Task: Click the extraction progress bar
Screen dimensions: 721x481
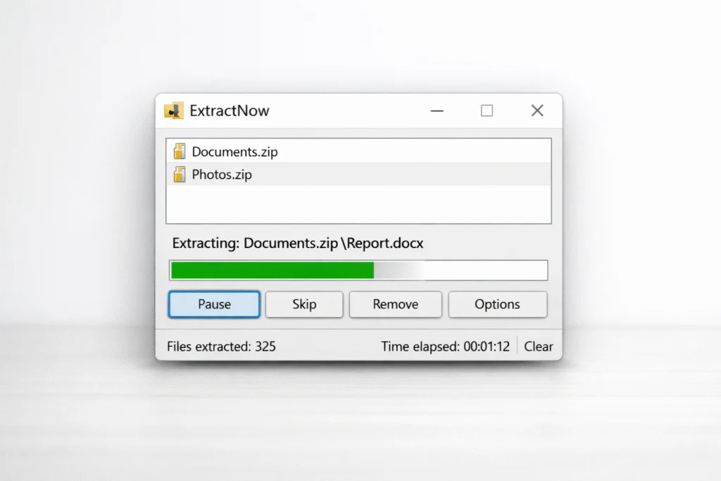Action: click(358, 270)
